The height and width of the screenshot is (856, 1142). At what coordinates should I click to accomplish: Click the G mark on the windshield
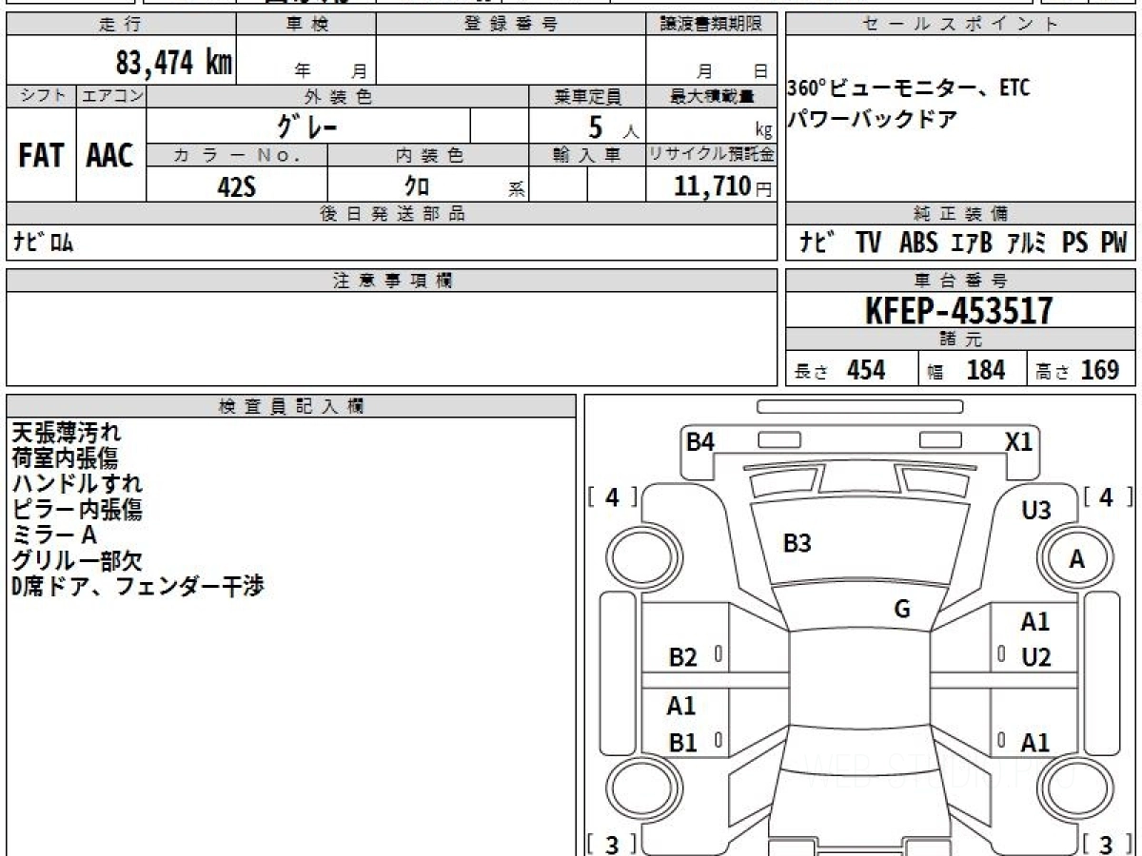tap(902, 611)
